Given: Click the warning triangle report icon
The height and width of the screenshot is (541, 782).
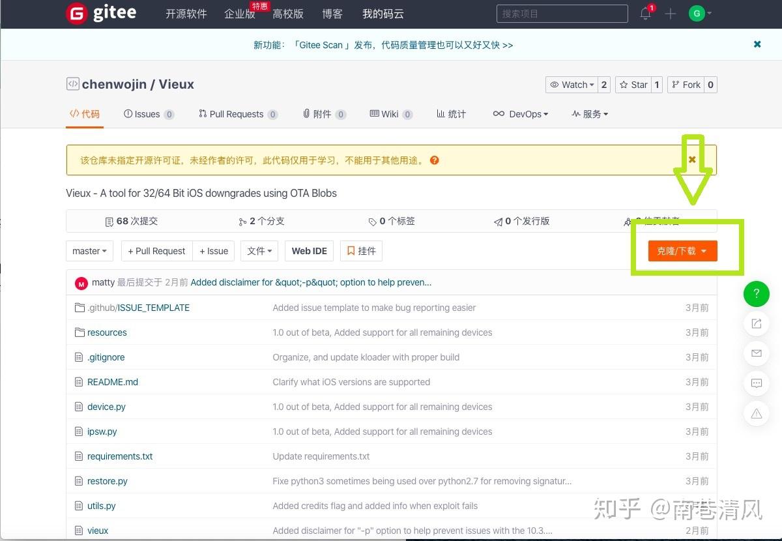Looking at the screenshot, I should pyautogui.click(x=757, y=413).
